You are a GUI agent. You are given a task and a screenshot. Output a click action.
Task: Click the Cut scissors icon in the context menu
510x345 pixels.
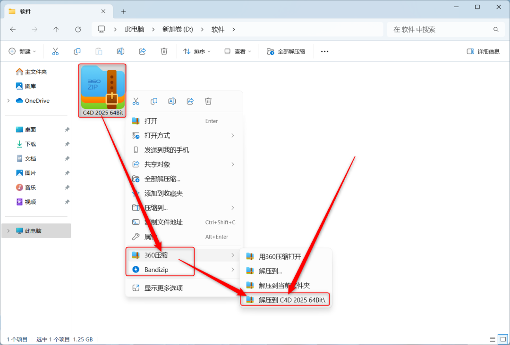tap(136, 101)
